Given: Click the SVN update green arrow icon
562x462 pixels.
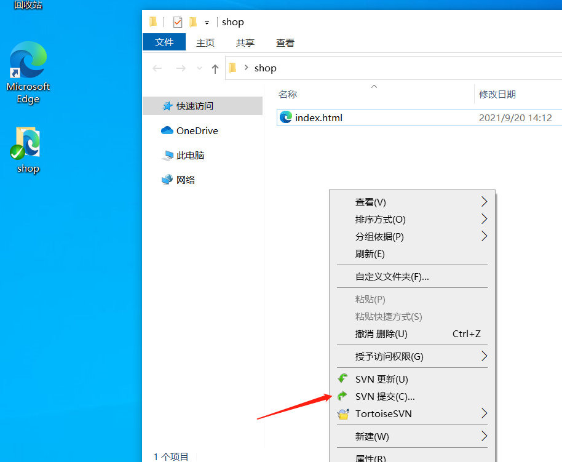Looking at the screenshot, I should pos(342,378).
